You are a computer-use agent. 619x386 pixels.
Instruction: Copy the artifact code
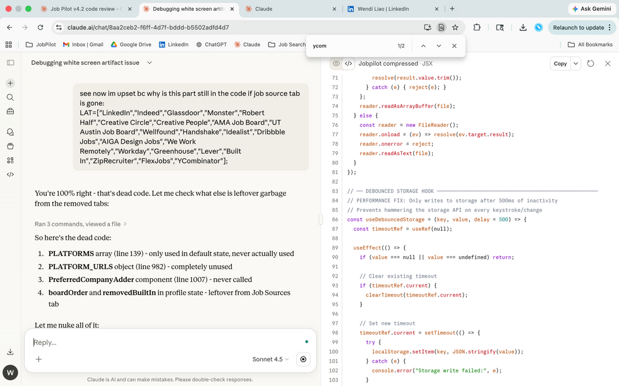click(x=560, y=64)
